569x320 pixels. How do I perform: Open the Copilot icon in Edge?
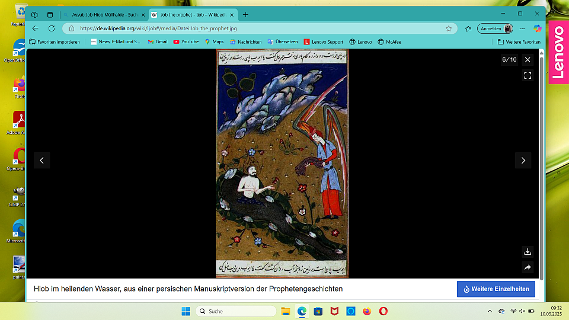point(538,28)
